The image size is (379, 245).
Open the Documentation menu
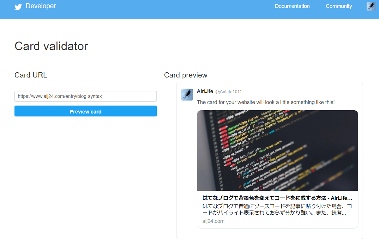(x=292, y=6)
